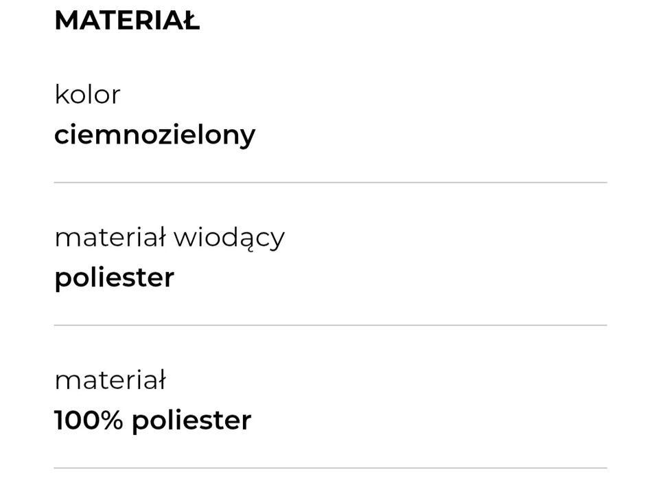
Task: Click the standalone 'materiał' label above '100% poliester'
Action: 110,380
